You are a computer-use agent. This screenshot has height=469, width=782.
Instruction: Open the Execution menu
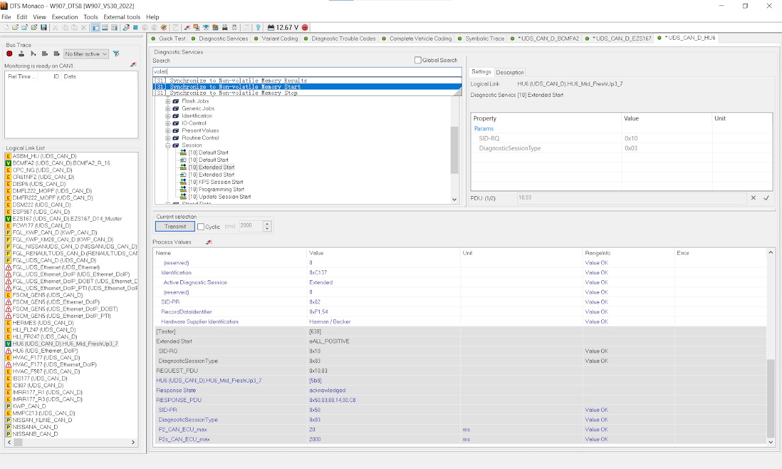[65, 17]
